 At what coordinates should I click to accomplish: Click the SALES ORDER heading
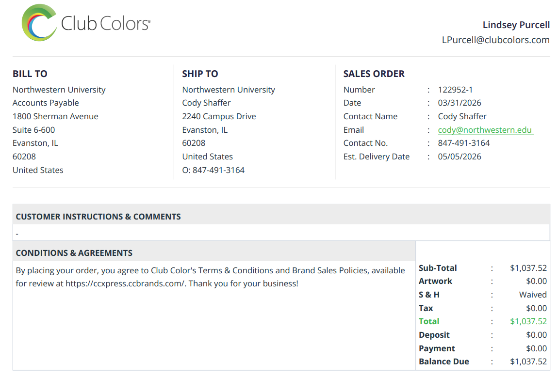374,74
